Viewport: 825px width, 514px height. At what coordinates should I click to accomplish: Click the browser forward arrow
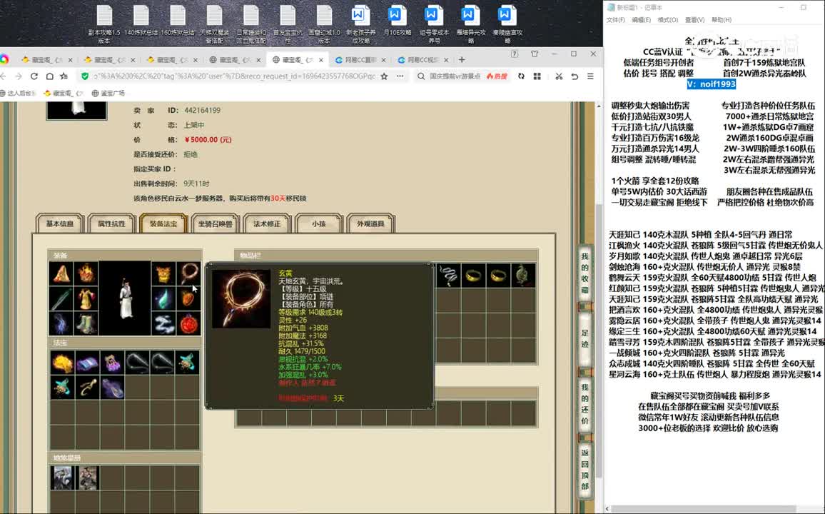click(x=19, y=76)
